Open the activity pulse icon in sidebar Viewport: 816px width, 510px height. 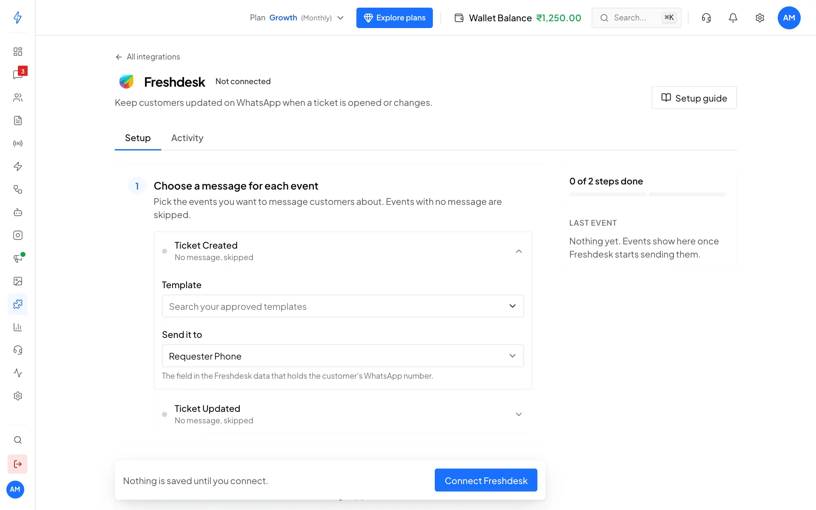(x=17, y=373)
